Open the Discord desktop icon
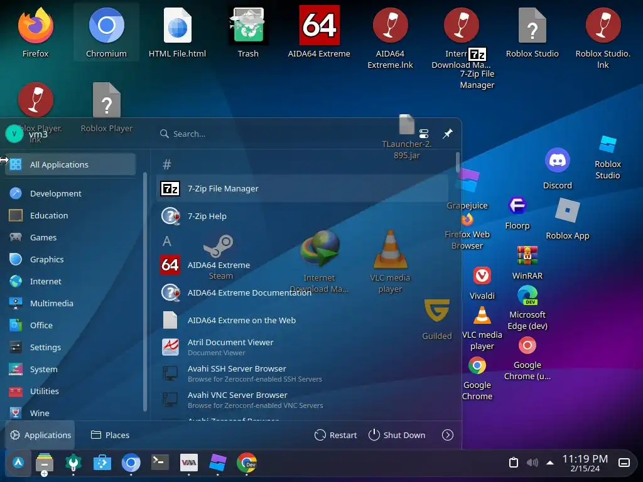Image resolution: width=643 pixels, height=482 pixels. pyautogui.click(x=558, y=168)
